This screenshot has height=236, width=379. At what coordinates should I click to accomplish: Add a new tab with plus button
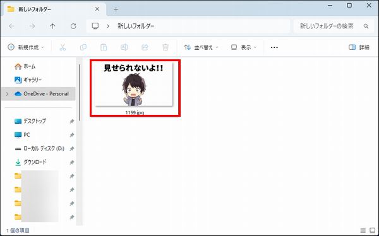pyautogui.click(x=116, y=9)
